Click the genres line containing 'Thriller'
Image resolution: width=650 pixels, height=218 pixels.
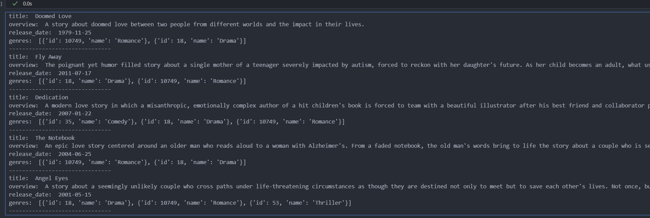pos(180,203)
